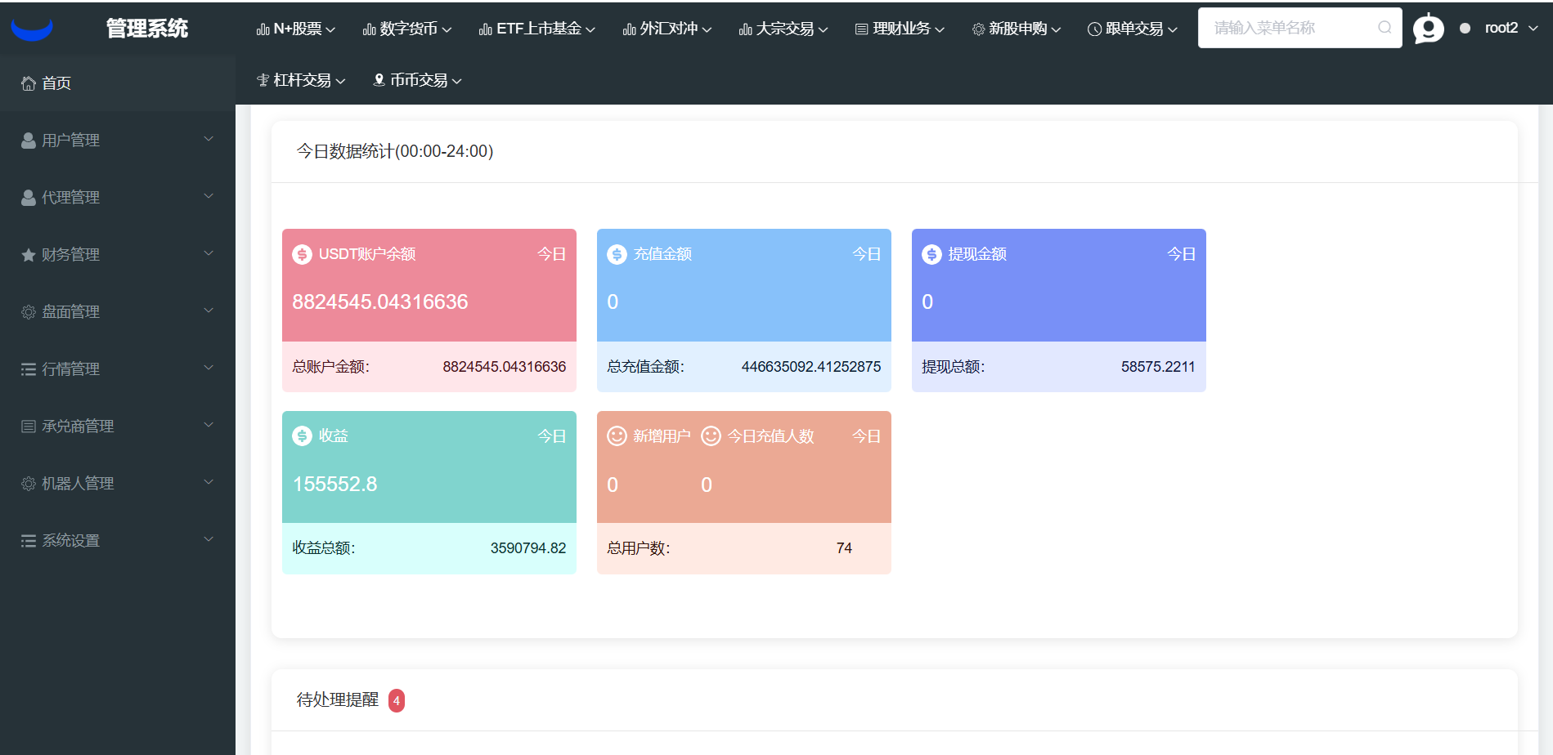Open the N+股票 top menu
The width and height of the screenshot is (1553, 755).
pos(296,29)
